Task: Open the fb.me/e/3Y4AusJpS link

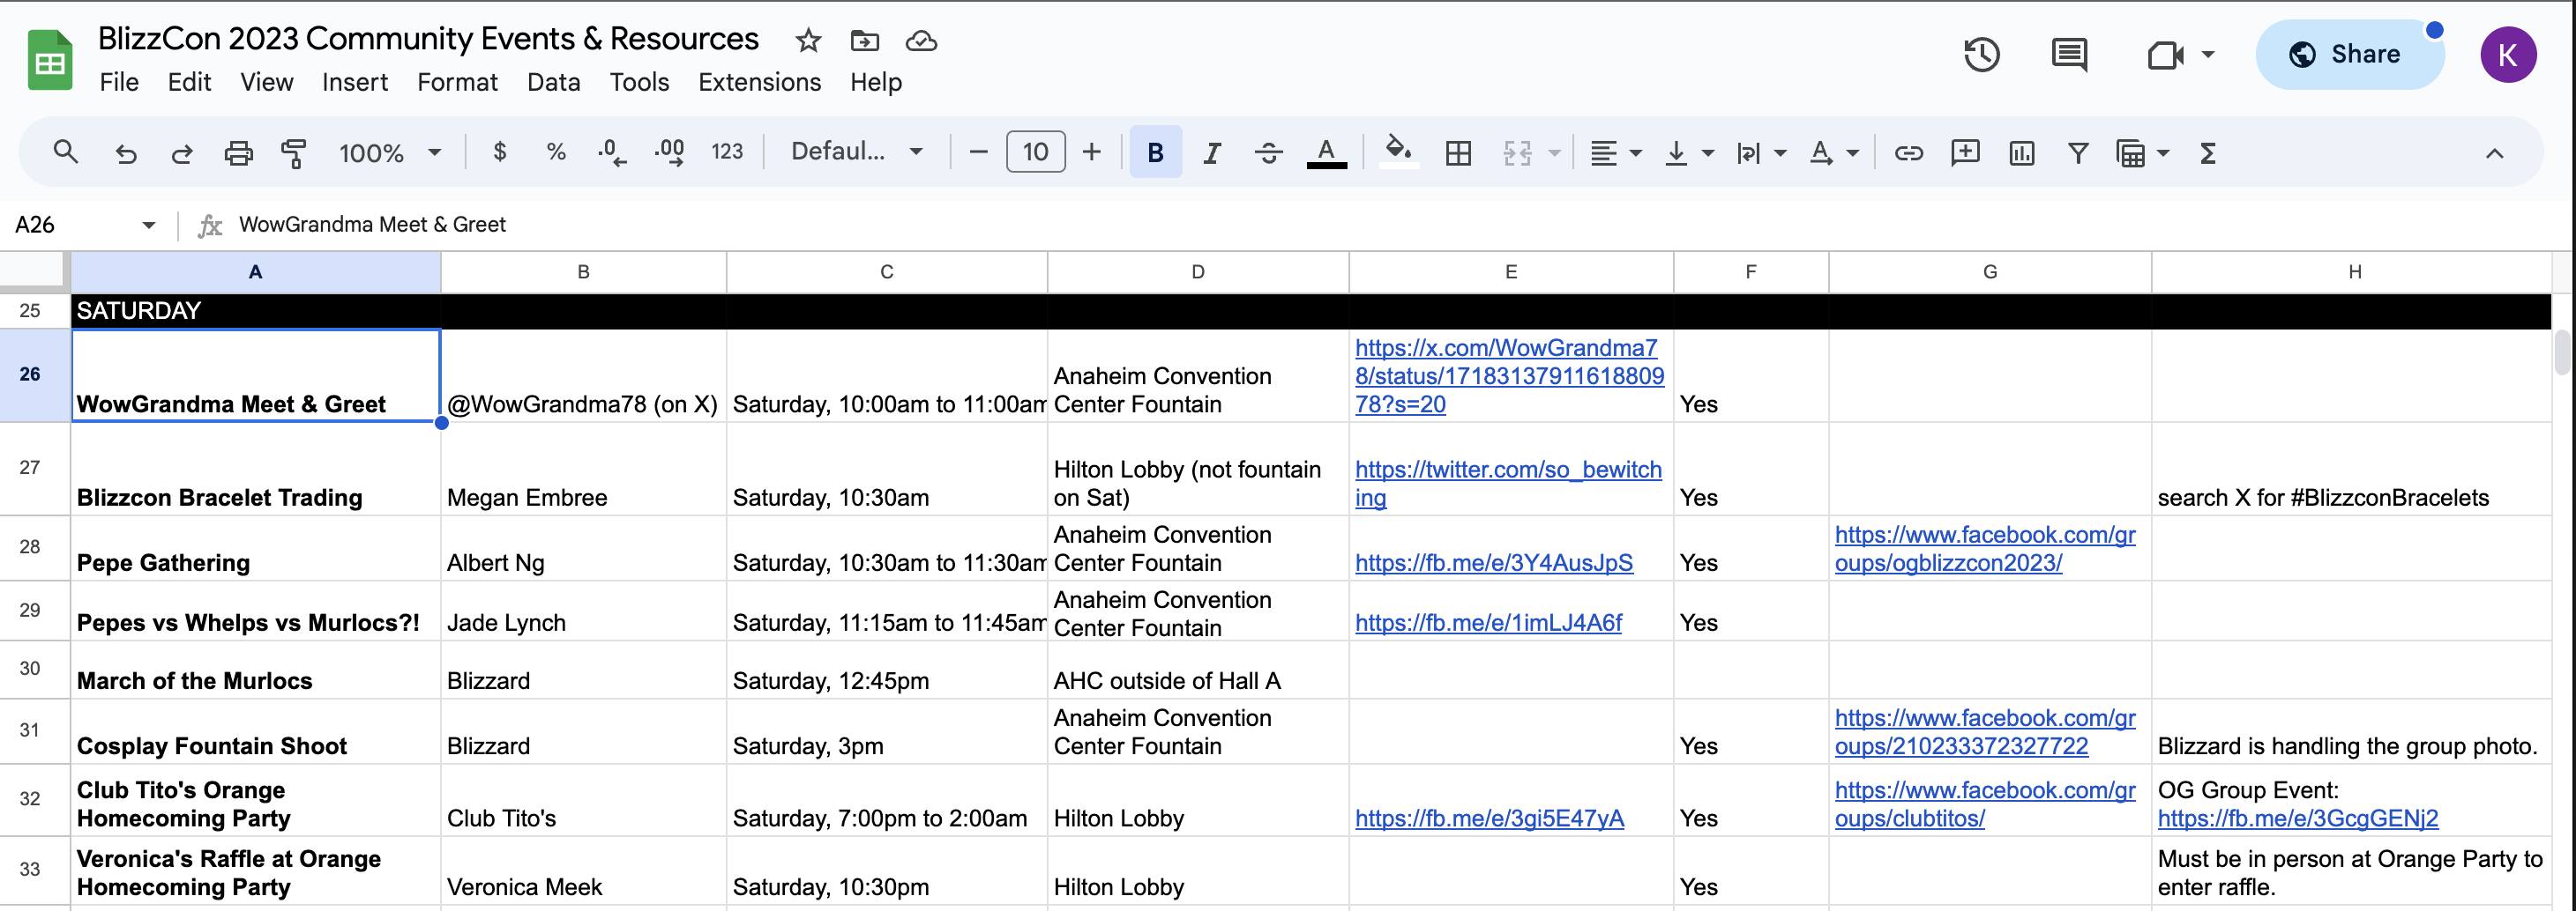Action: click(1494, 563)
